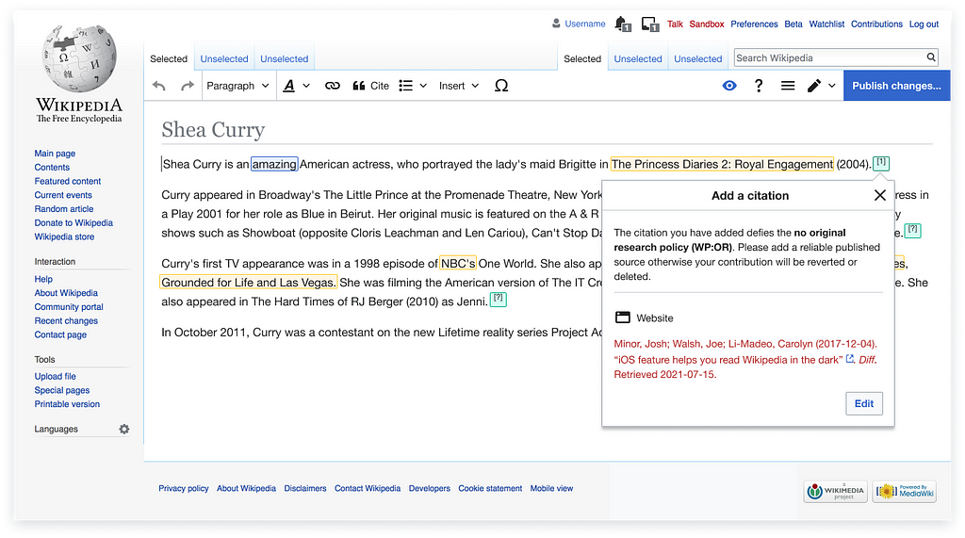965x538 pixels.
Task: Click the search magnifier icon
Action: [x=931, y=57]
